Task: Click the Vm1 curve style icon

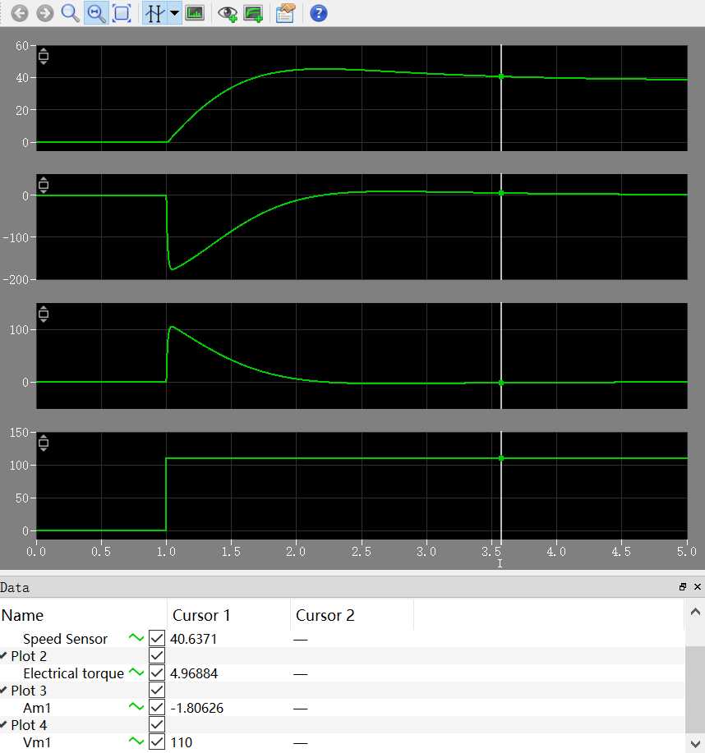Action: [x=136, y=741]
